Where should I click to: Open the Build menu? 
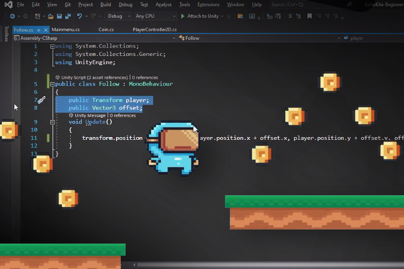(x=105, y=4)
